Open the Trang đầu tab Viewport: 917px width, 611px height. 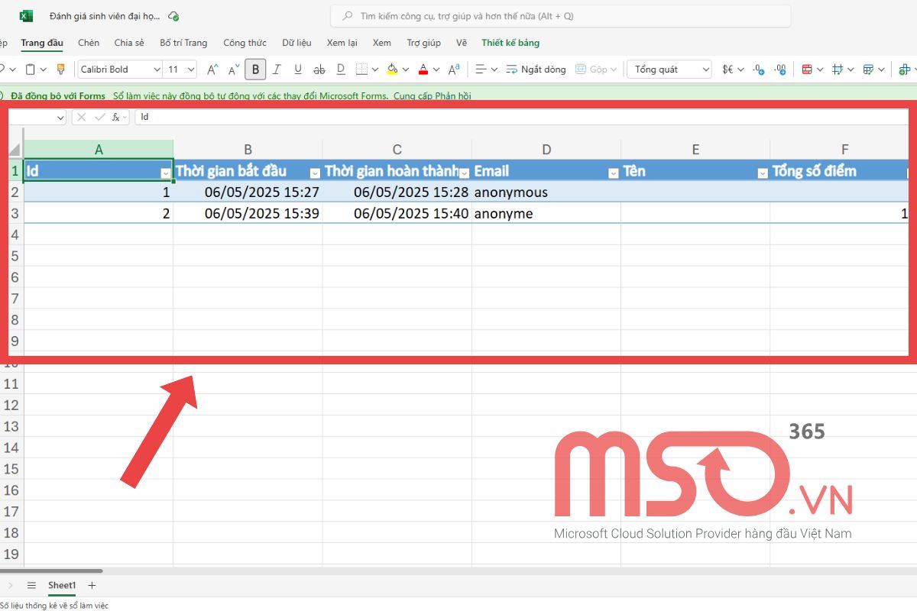tap(42, 44)
